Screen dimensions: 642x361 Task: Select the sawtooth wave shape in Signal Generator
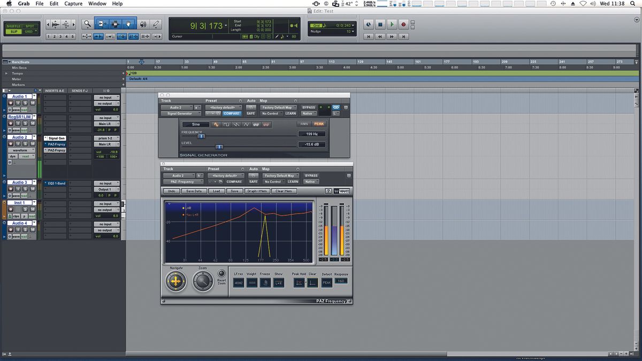[x=236, y=125]
